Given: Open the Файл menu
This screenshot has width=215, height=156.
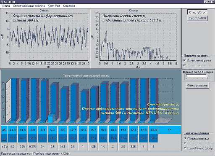Looking at the screenshot, I should point(5,6).
